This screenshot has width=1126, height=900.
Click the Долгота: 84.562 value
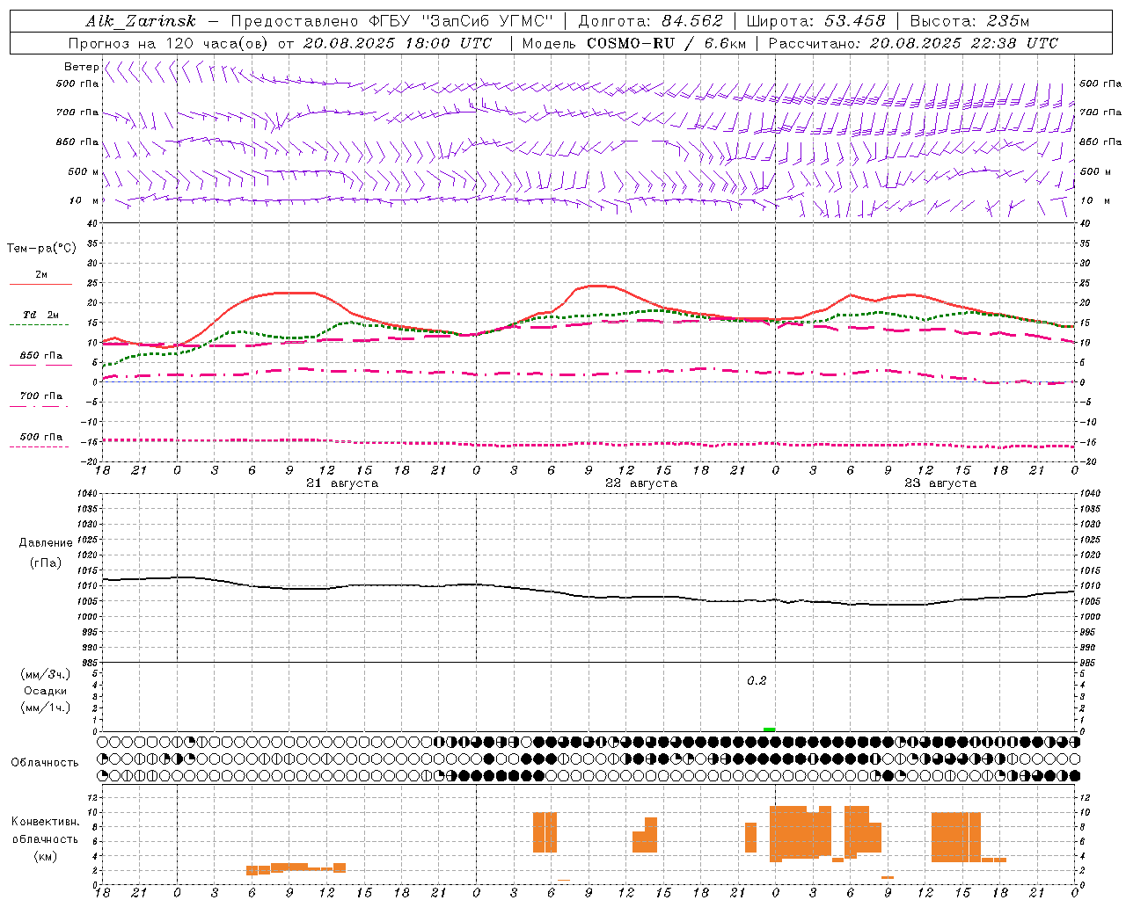coord(650,21)
